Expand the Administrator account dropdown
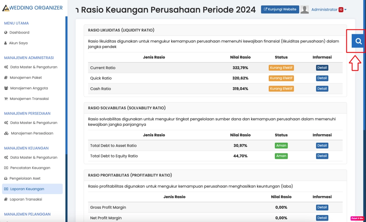 click(x=328, y=10)
